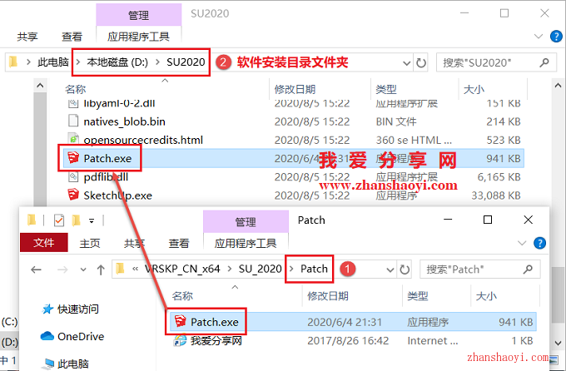Viewport: 566px width, 371px height.
Task: Click natives_blob.bin file icon
Action: point(73,121)
